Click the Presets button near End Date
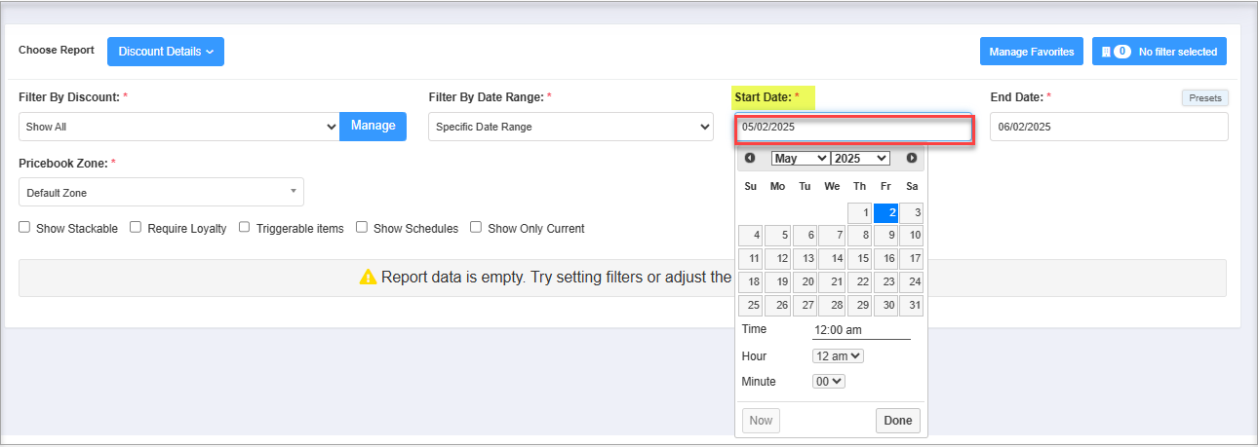This screenshot has width=1258, height=447. pos(1205,97)
